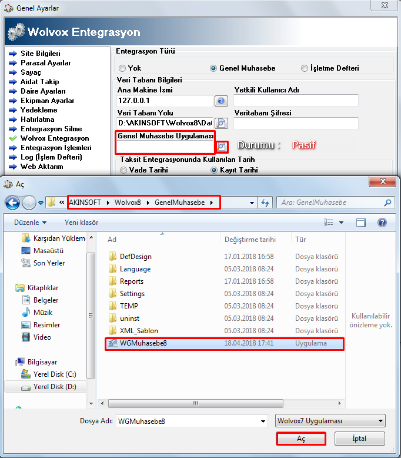Select Karşıdan Yüklemeler in navigation pane
401x458 pixels.
coord(54,238)
